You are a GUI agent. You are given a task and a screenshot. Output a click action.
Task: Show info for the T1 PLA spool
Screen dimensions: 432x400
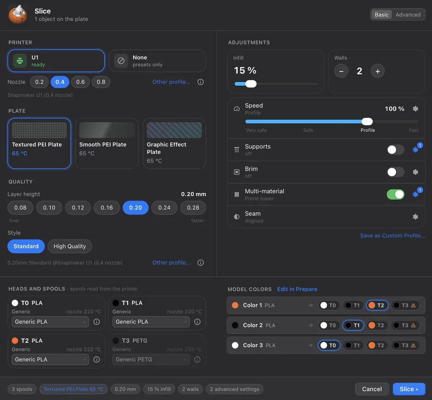[x=197, y=322]
